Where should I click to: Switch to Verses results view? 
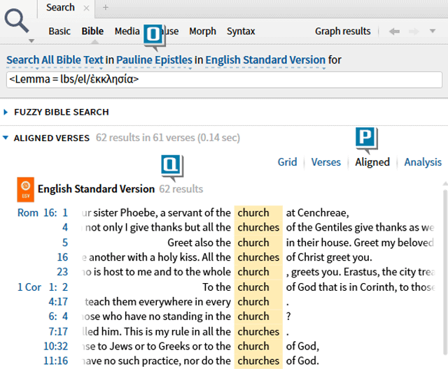coord(325,162)
